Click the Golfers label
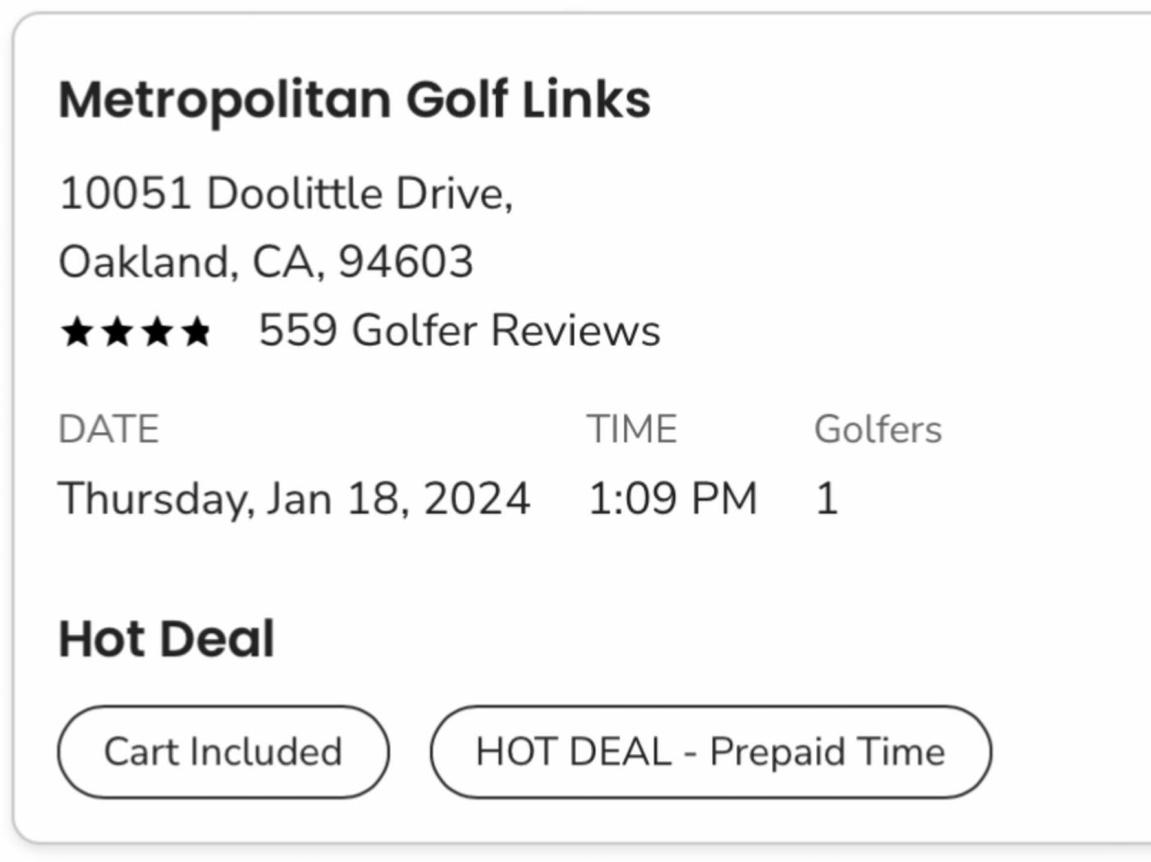Image resolution: width=1151 pixels, height=862 pixels. click(x=878, y=429)
